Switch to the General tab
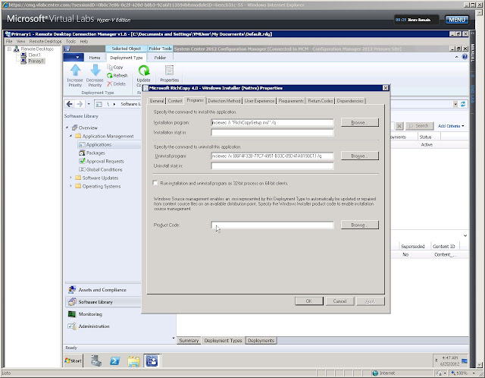The width and height of the screenshot is (485, 378). (157, 101)
